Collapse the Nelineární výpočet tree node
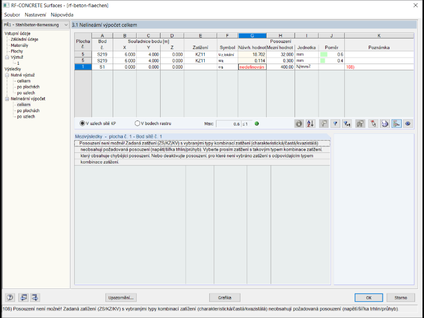 pyautogui.click(x=7, y=99)
